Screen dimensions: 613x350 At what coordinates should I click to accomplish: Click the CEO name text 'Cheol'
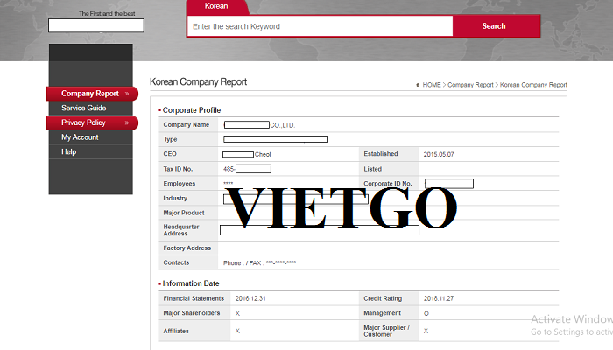(x=263, y=154)
